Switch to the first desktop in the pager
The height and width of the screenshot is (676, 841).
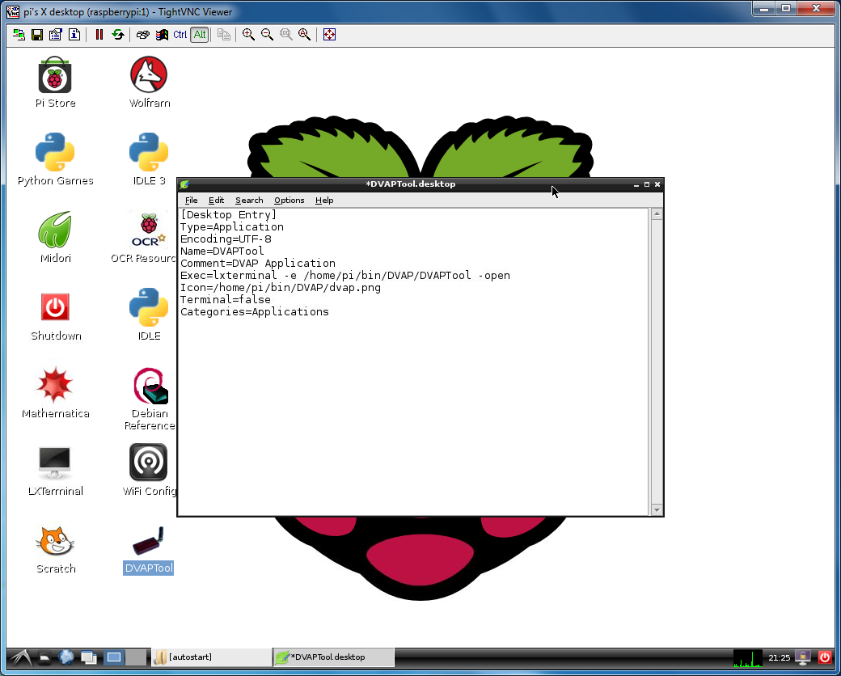coord(114,657)
